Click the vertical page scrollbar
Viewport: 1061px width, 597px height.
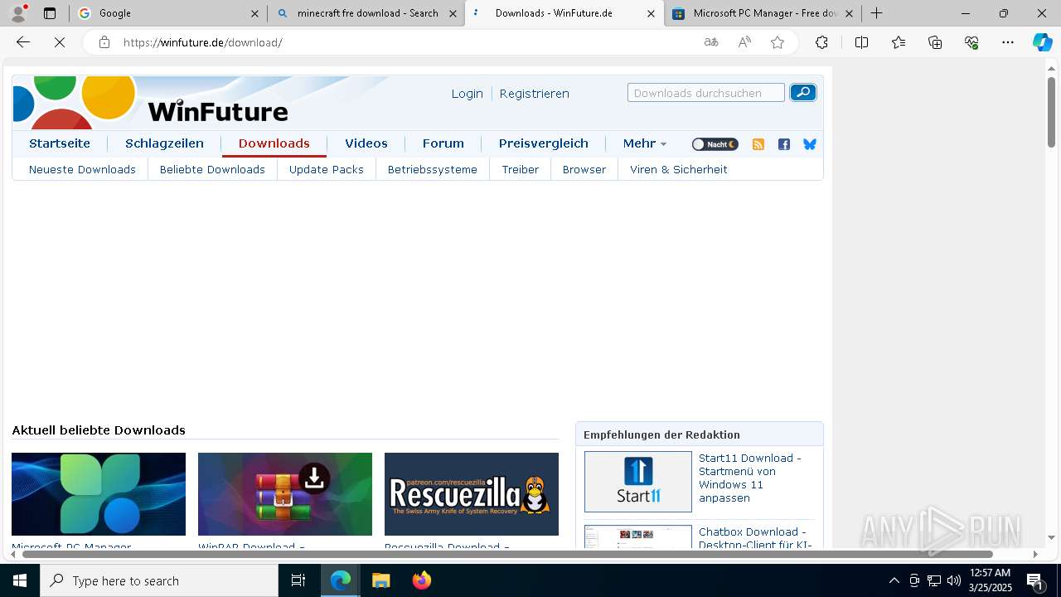(x=1051, y=112)
